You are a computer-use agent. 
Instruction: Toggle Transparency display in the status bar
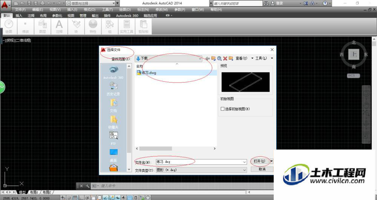click(x=130, y=198)
